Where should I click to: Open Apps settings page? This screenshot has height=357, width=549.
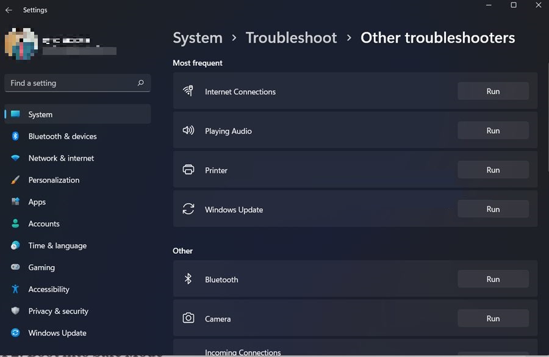77,202
